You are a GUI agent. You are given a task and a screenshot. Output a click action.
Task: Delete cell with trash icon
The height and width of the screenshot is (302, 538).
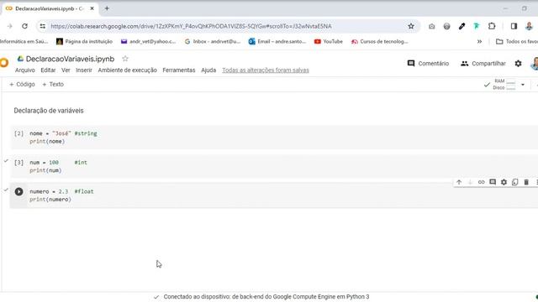[526, 182]
